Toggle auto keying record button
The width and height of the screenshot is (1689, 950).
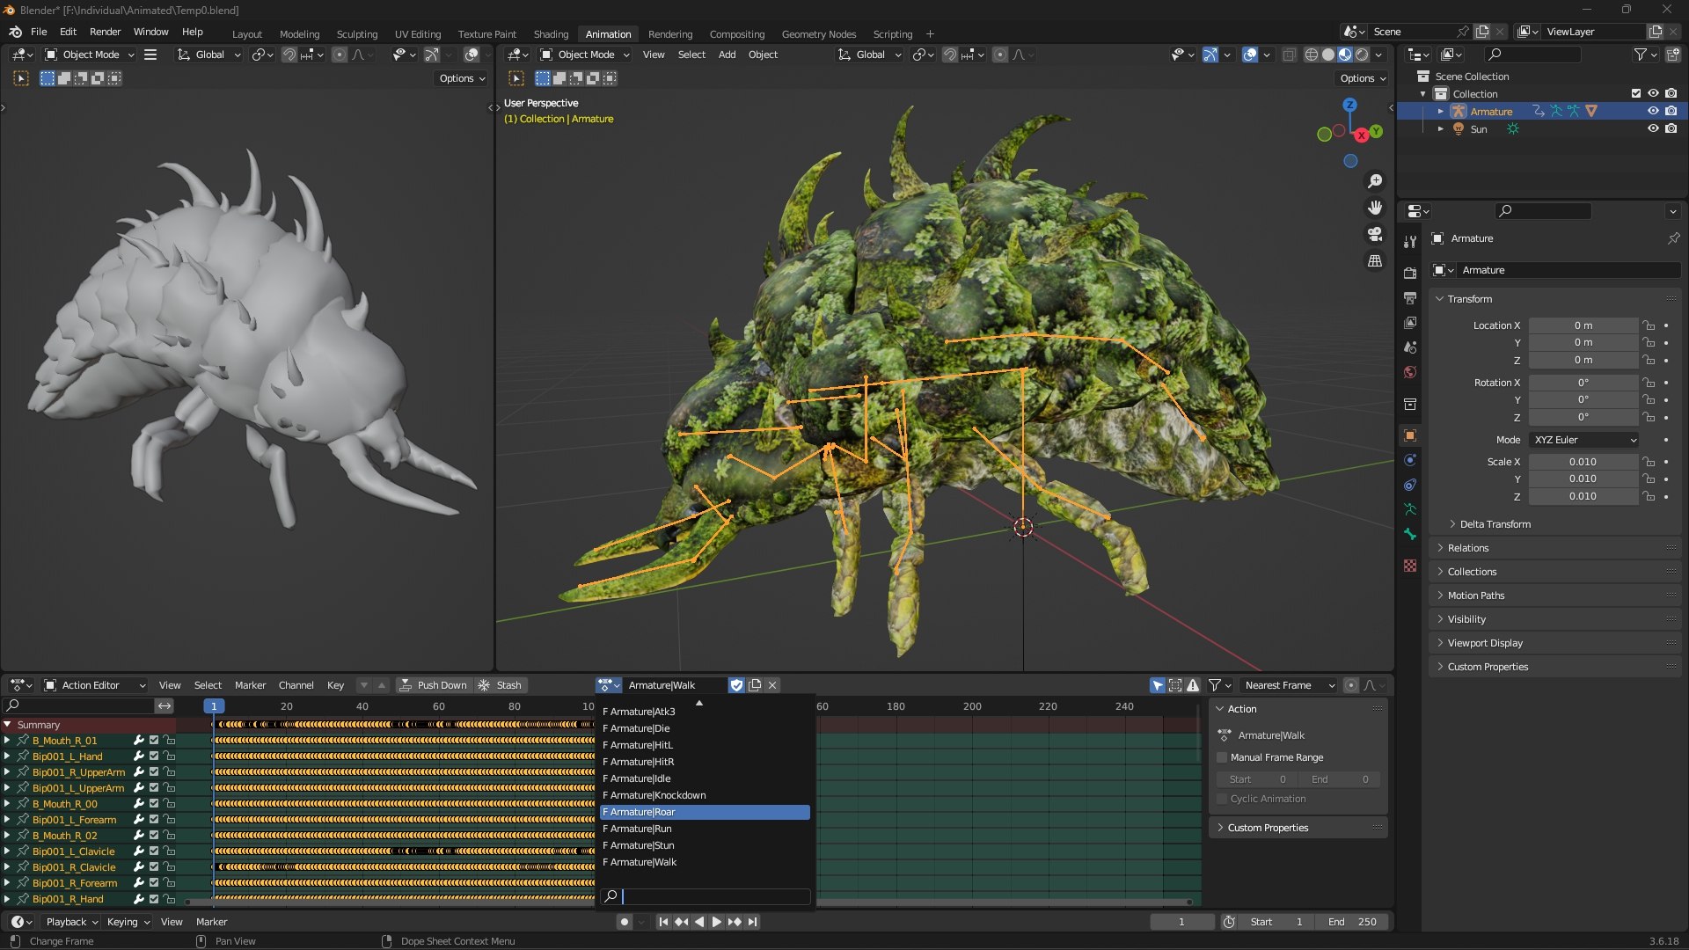tap(624, 922)
